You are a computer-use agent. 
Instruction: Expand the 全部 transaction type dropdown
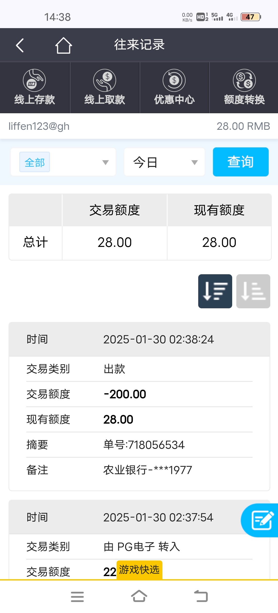(105, 162)
